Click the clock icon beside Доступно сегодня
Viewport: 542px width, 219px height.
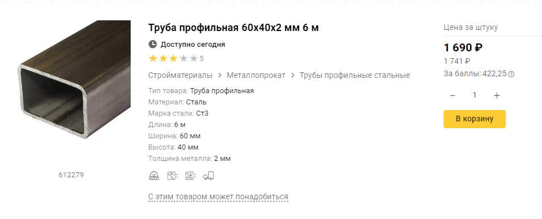(x=152, y=44)
